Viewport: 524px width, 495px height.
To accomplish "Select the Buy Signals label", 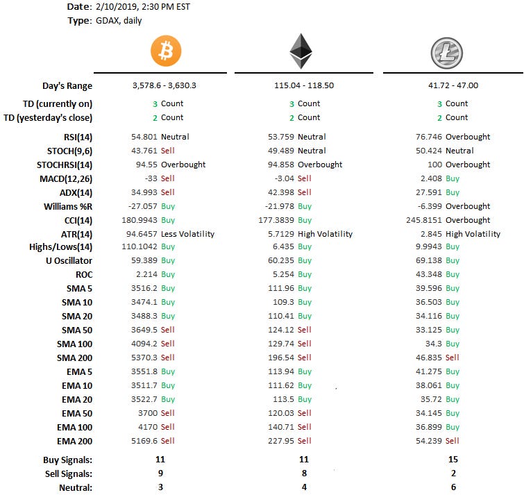I will point(67,460).
